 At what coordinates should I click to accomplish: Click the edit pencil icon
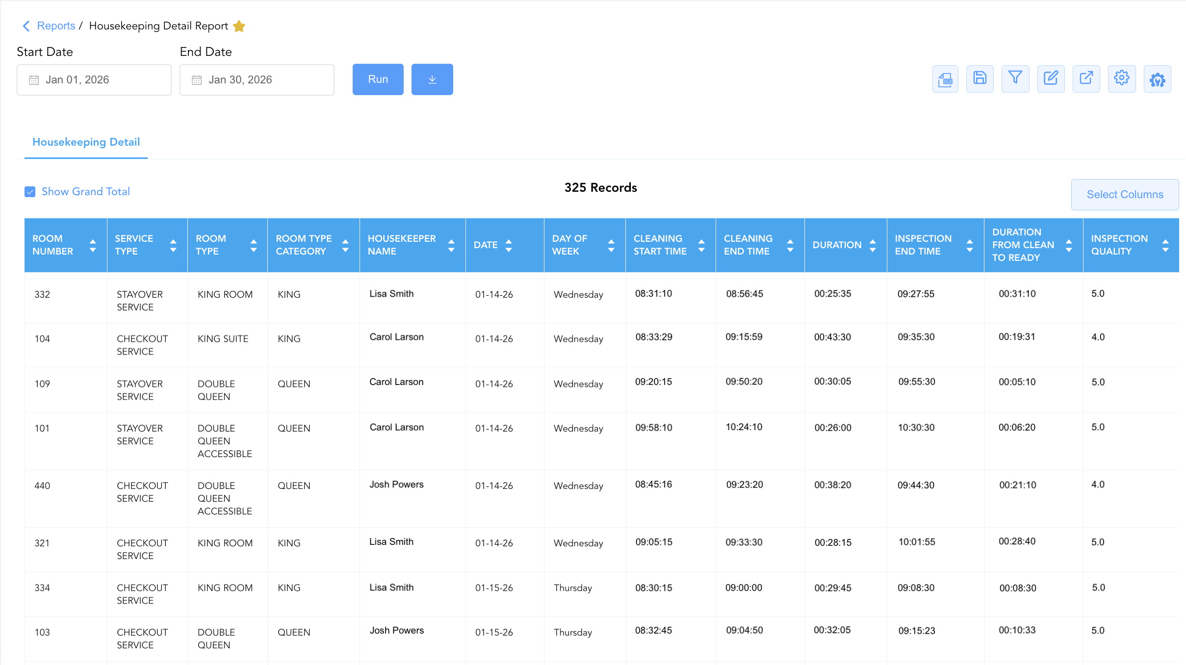[1051, 79]
